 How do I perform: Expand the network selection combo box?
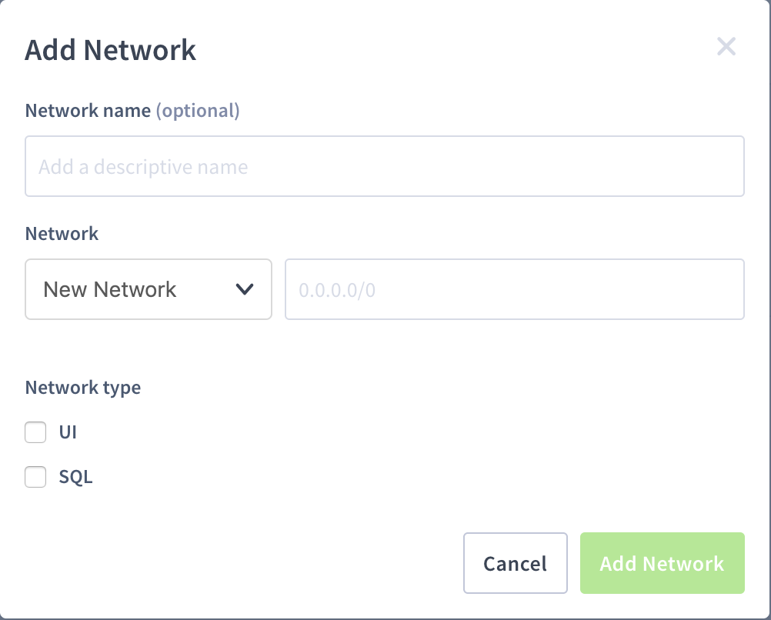148,289
